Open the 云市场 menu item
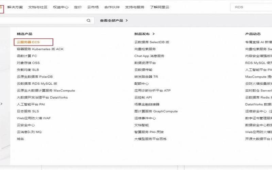Viewport: 272px width, 170px height. tap(93, 7)
